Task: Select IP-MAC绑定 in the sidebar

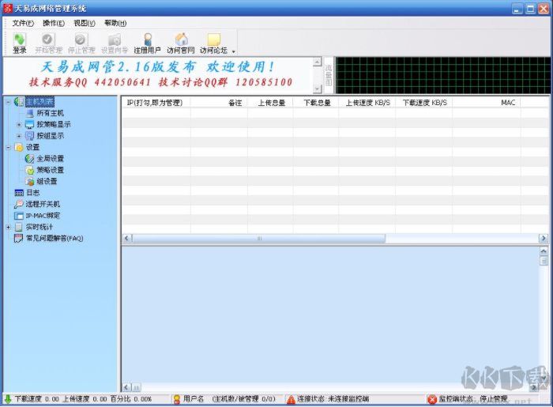Action: (42, 215)
